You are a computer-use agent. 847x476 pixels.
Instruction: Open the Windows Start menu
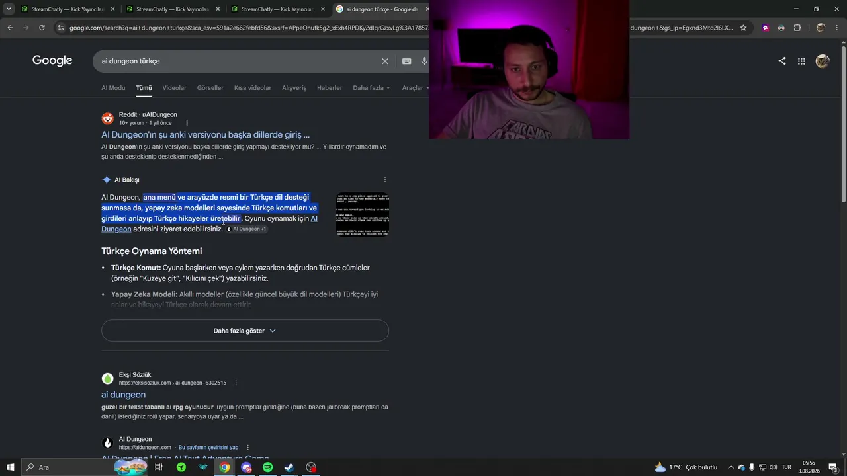pyautogui.click(x=11, y=467)
